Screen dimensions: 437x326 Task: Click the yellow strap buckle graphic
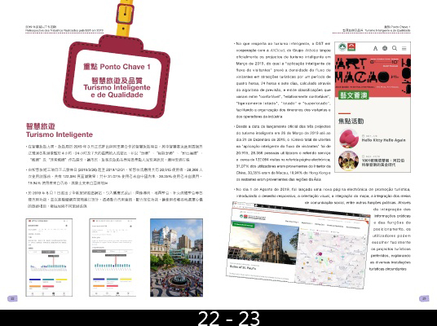pyautogui.click(x=125, y=14)
